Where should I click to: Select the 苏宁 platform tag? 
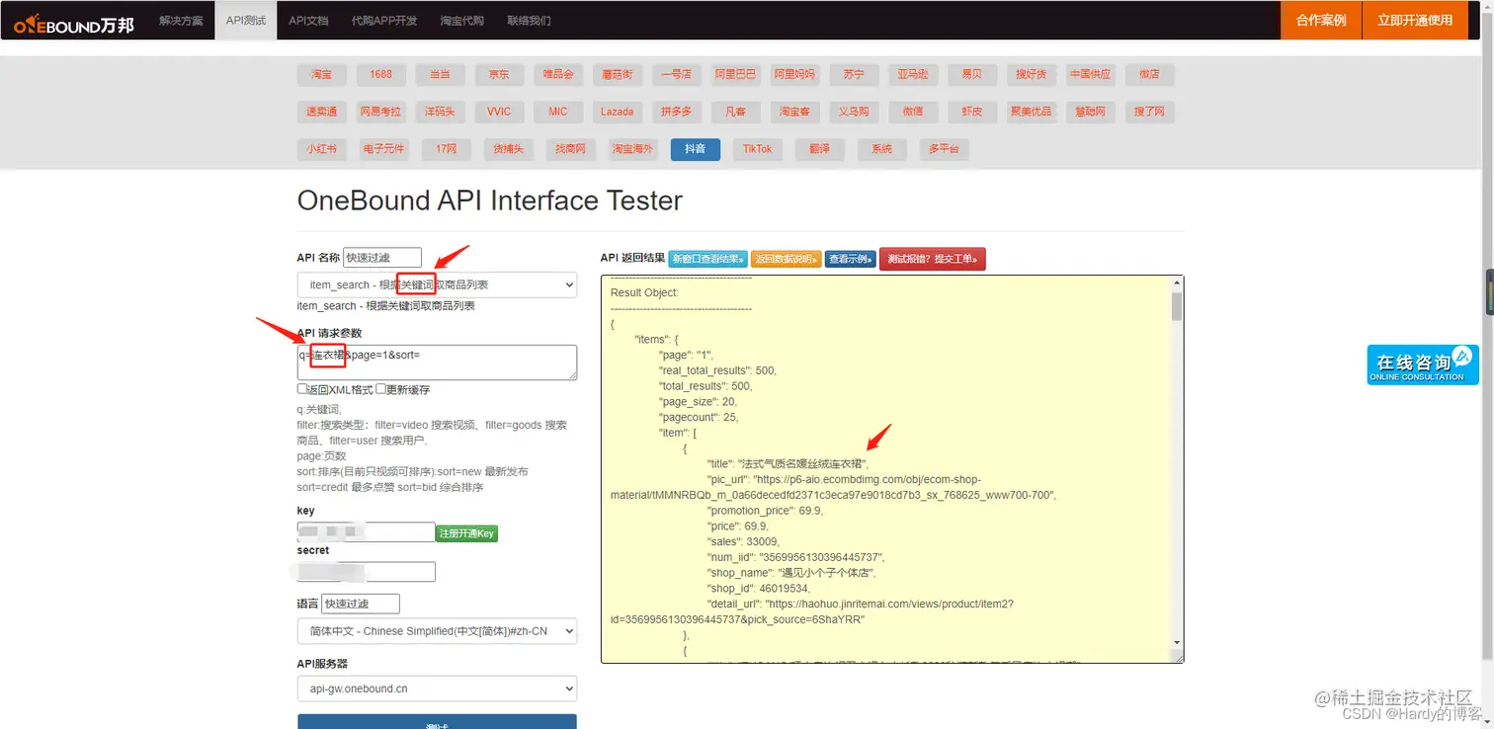pyautogui.click(x=854, y=74)
